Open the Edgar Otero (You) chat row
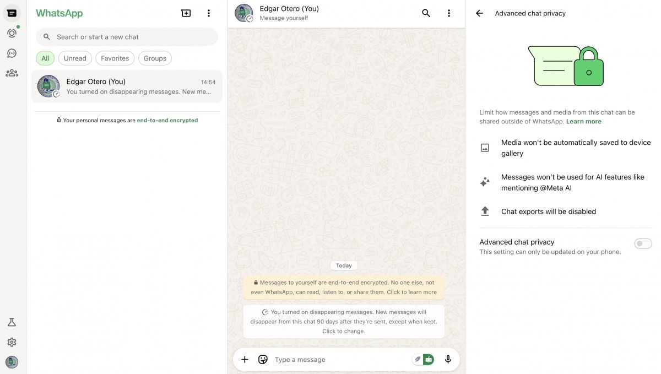The width and height of the screenshot is (661, 374). pos(127,86)
